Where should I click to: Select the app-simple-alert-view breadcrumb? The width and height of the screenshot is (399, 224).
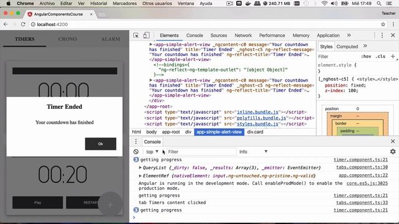pyautogui.click(x=219, y=132)
